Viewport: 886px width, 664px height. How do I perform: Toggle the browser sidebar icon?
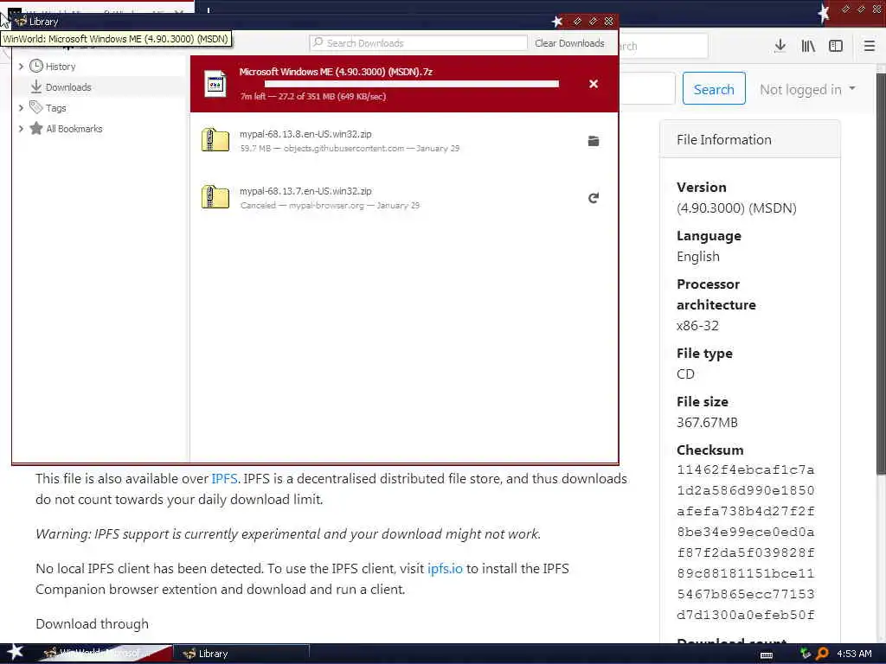click(x=836, y=46)
